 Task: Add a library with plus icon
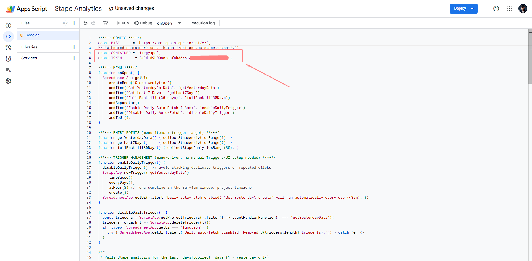click(x=74, y=47)
